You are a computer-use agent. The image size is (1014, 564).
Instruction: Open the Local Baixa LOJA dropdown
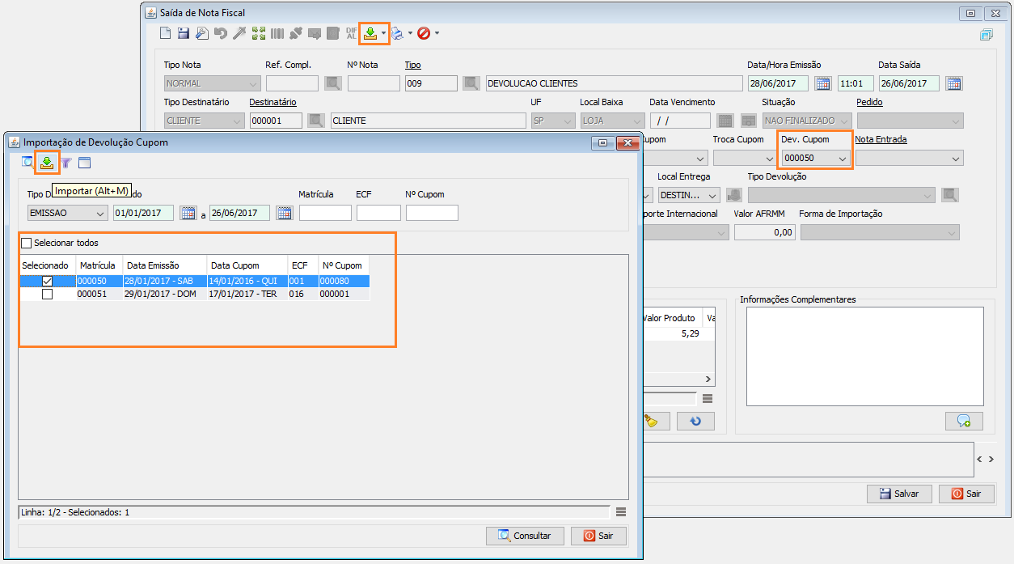[612, 121]
